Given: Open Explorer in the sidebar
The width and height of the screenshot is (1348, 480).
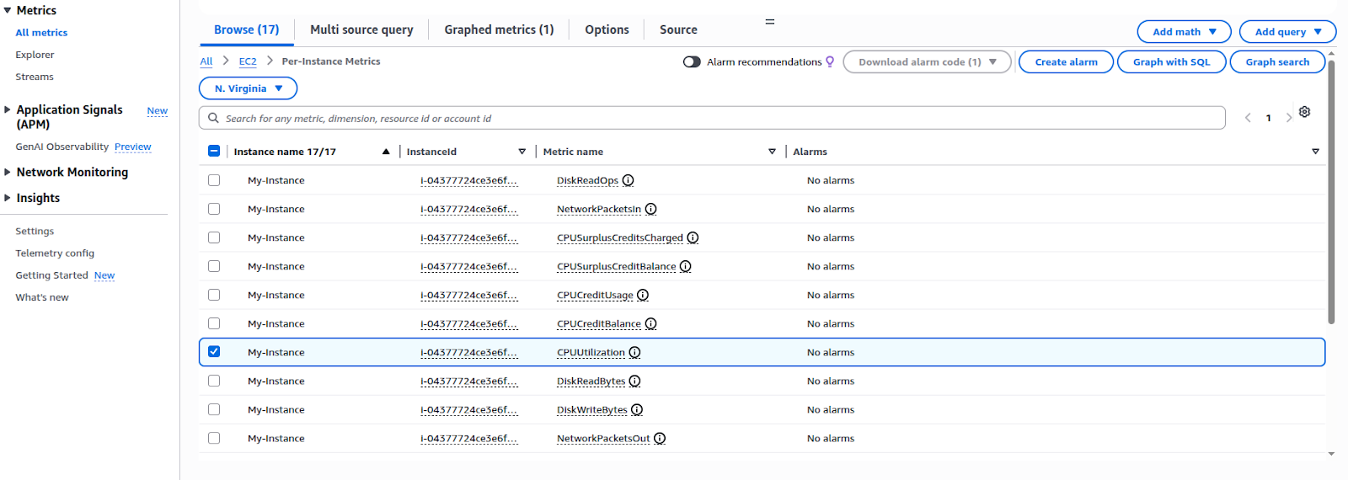Looking at the screenshot, I should point(35,55).
